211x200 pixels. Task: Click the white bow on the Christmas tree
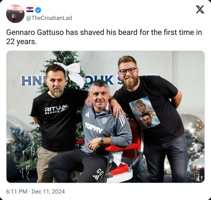tap(73, 74)
